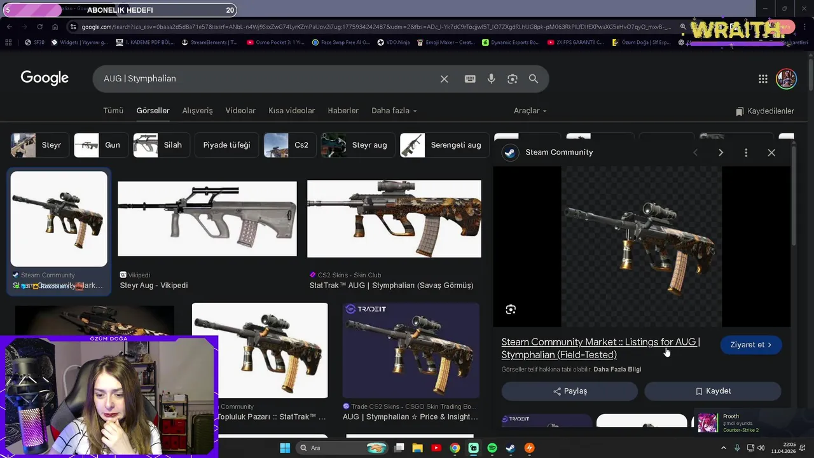Show hidden system tray icons
This screenshot has width=814, height=458.
pyautogui.click(x=723, y=448)
